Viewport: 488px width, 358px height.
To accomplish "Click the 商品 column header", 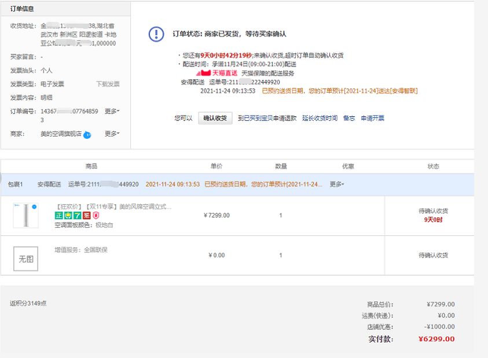I will [91, 167].
